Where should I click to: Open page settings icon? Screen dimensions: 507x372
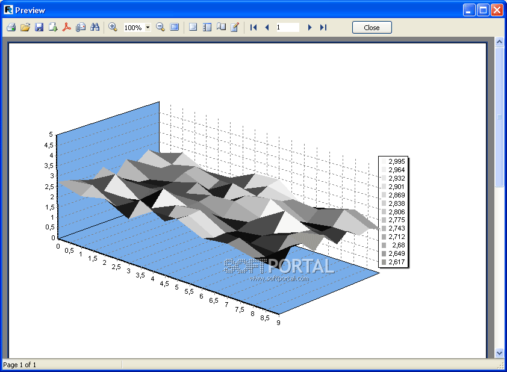[x=221, y=27]
